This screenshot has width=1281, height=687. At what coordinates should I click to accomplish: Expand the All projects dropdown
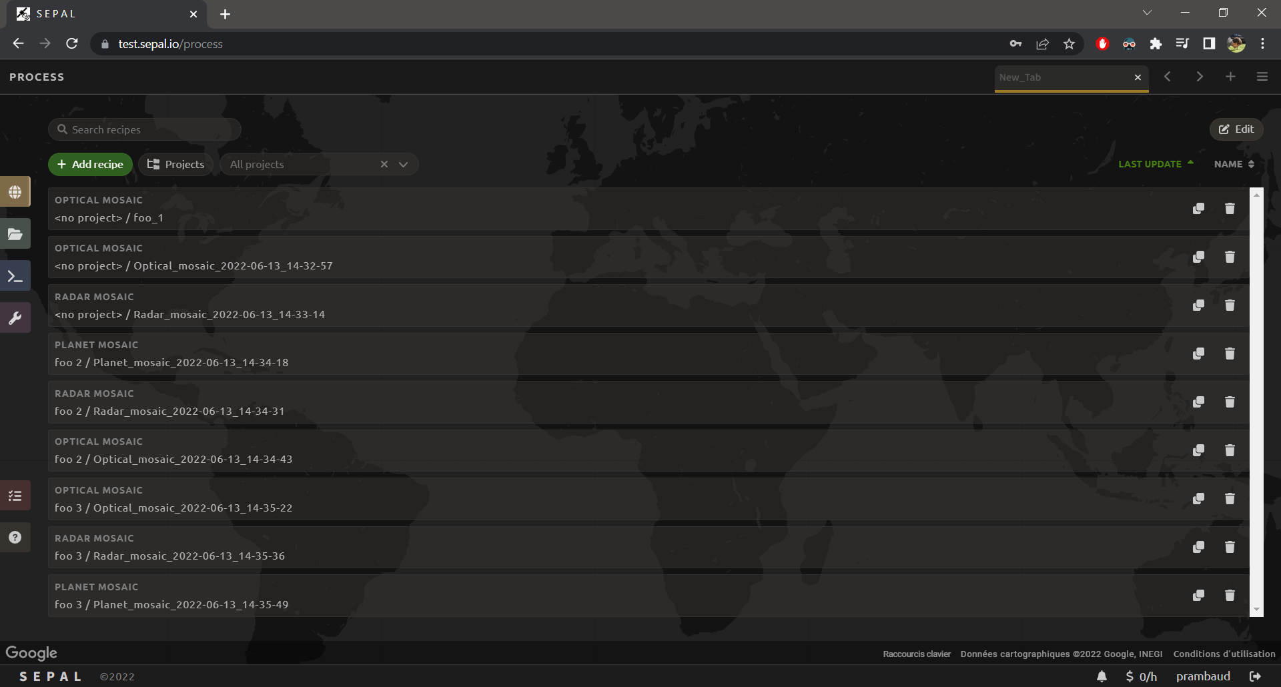coord(403,165)
